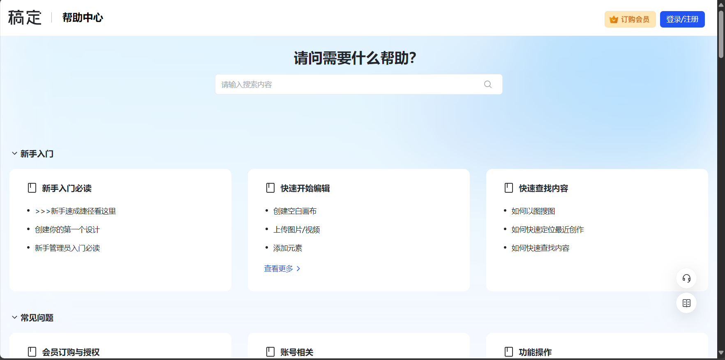This screenshot has height=360, width=725.
Task: Click 查看更多 link in 快速开始编辑
Action: coord(282,269)
